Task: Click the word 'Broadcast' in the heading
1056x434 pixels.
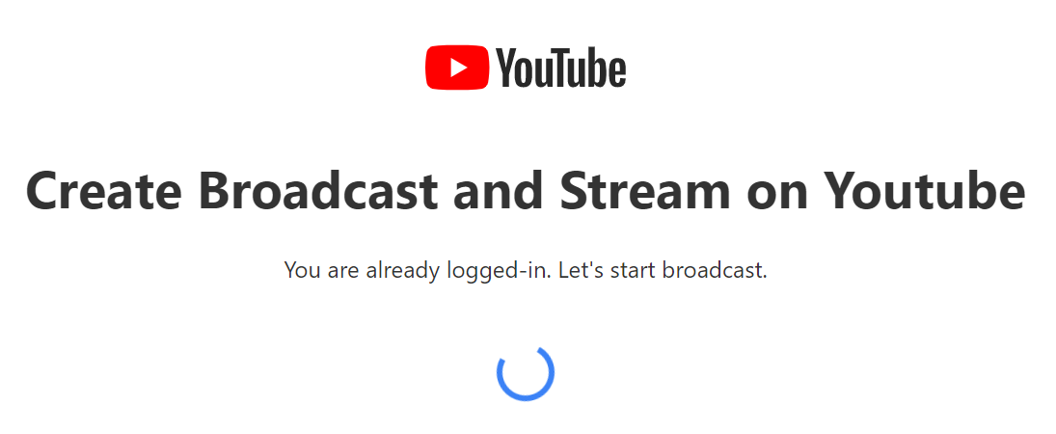Action: click(x=319, y=191)
